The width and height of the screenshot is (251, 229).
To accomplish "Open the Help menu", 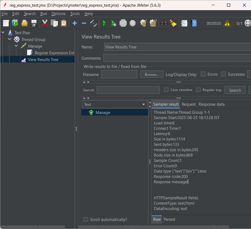I will (89, 14).
